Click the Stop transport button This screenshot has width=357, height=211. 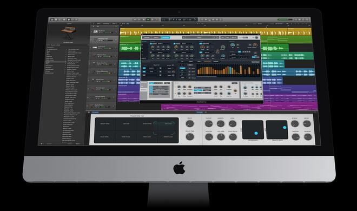tap(144, 20)
